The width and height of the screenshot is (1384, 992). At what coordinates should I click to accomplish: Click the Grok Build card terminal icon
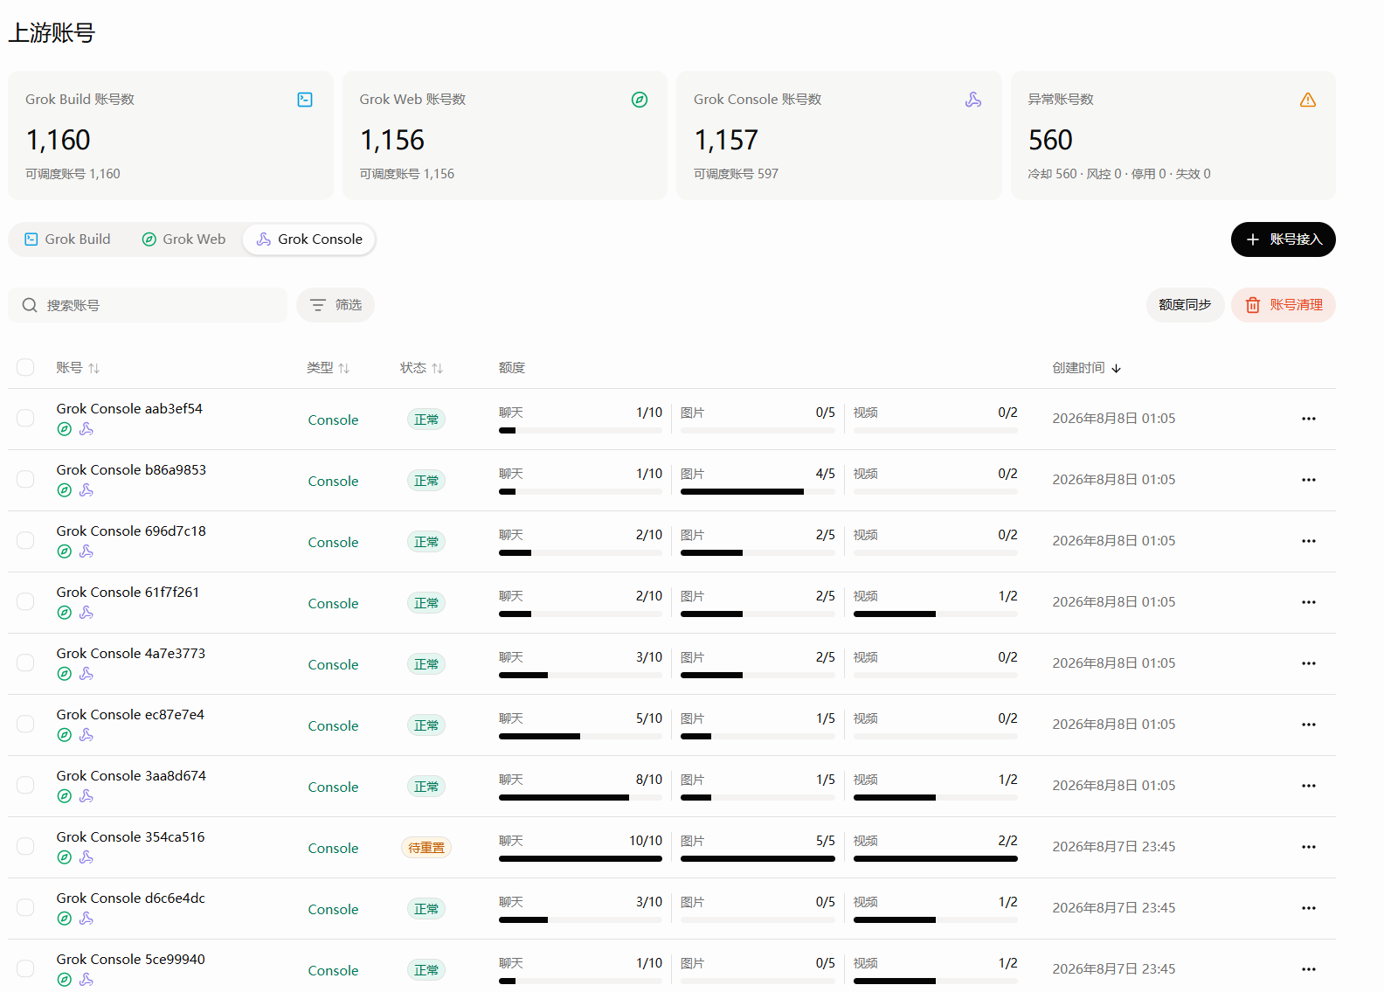click(305, 100)
